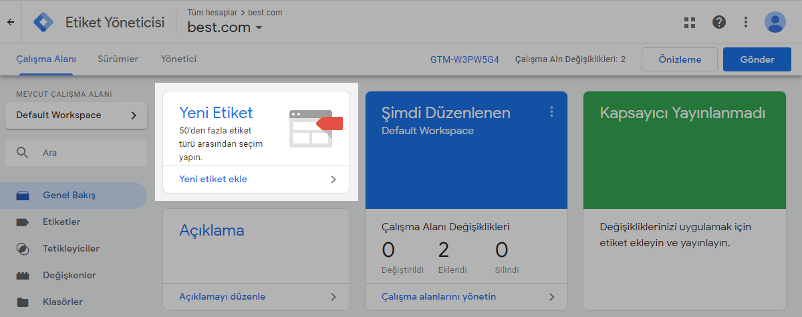Click the GTM-W3PW5G4 container ID link
The width and height of the screenshot is (802, 317).
[x=465, y=59]
